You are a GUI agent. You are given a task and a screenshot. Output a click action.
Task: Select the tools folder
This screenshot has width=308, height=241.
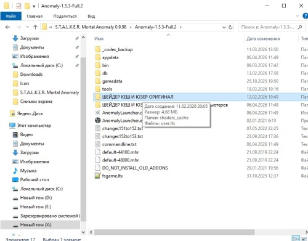tap(107, 89)
